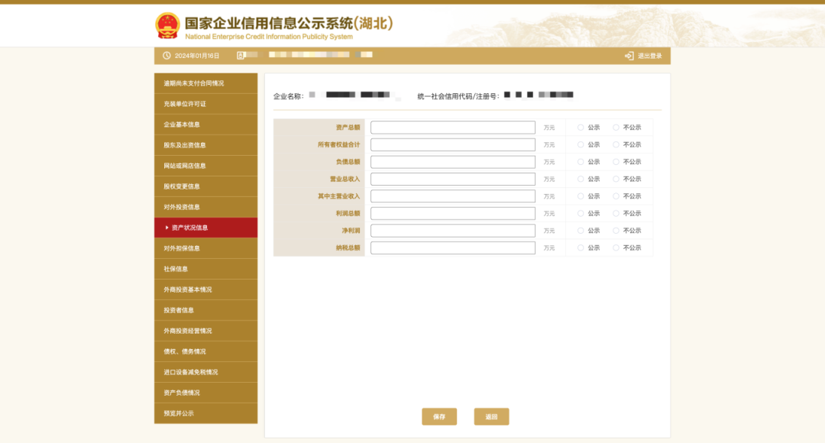Click the 万元 unit beside 资产总额
This screenshot has height=443, width=825.
pyautogui.click(x=549, y=128)
